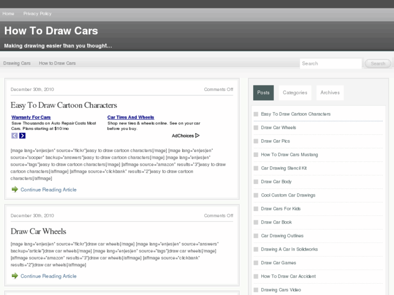Screen dimensions: 394x295
Task: Open sidebar link How To Draw Car Accident
Action: tap(288, 276)
